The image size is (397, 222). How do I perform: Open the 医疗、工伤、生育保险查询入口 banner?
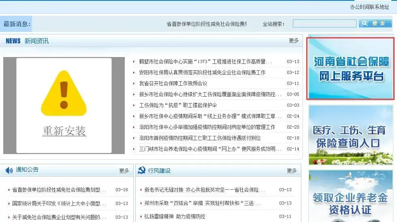350,135
